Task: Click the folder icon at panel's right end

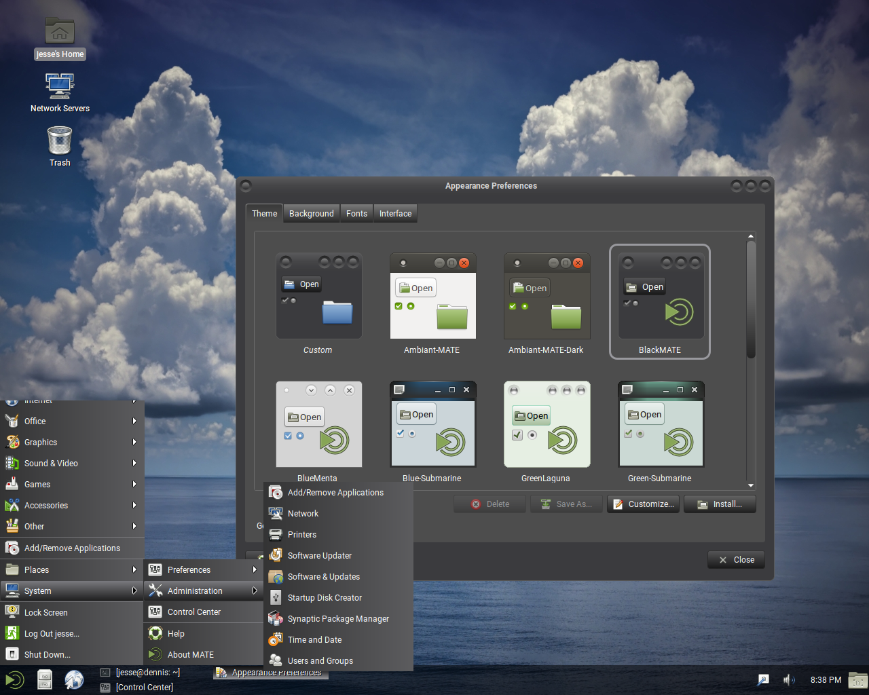Action: coord(858,679)
